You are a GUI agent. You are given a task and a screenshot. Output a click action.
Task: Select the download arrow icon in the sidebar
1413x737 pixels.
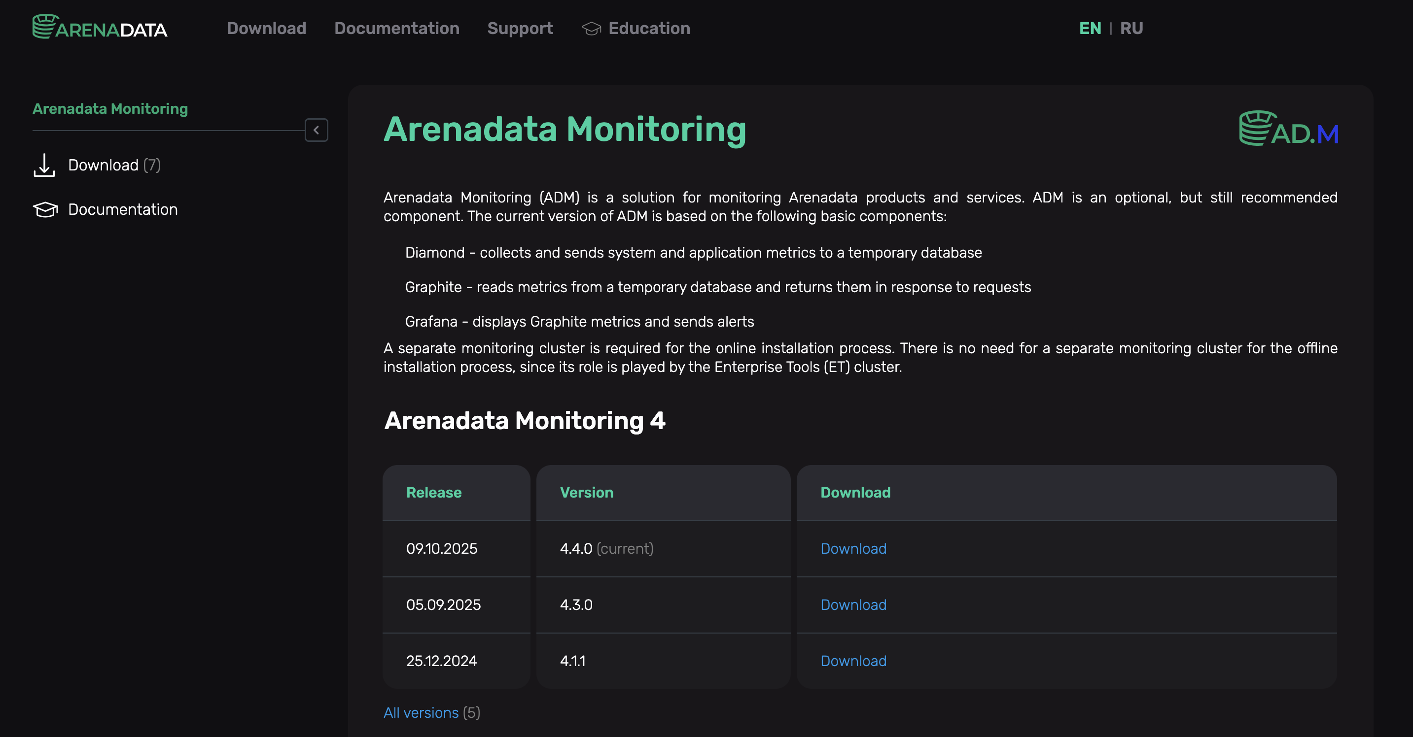[x=44, y=166]
